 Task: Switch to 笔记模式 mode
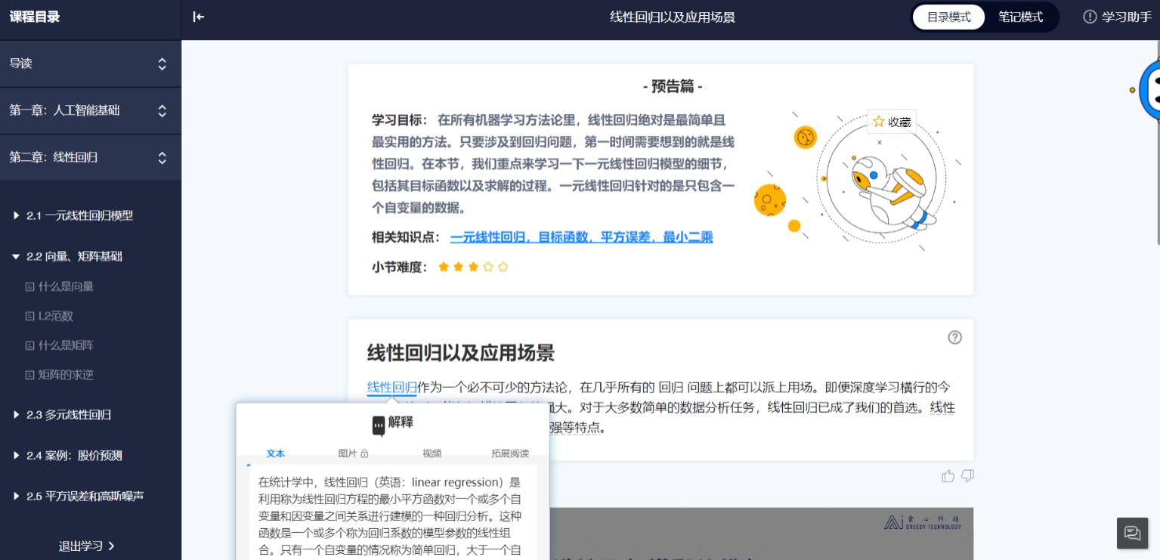(x=1019, y=16)
